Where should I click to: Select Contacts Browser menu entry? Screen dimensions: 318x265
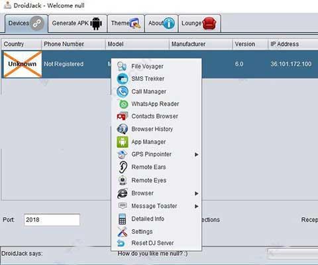tap(156, 116)
